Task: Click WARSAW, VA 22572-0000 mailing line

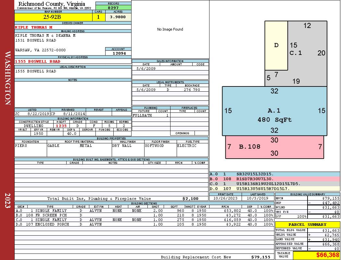Action: 40,50
